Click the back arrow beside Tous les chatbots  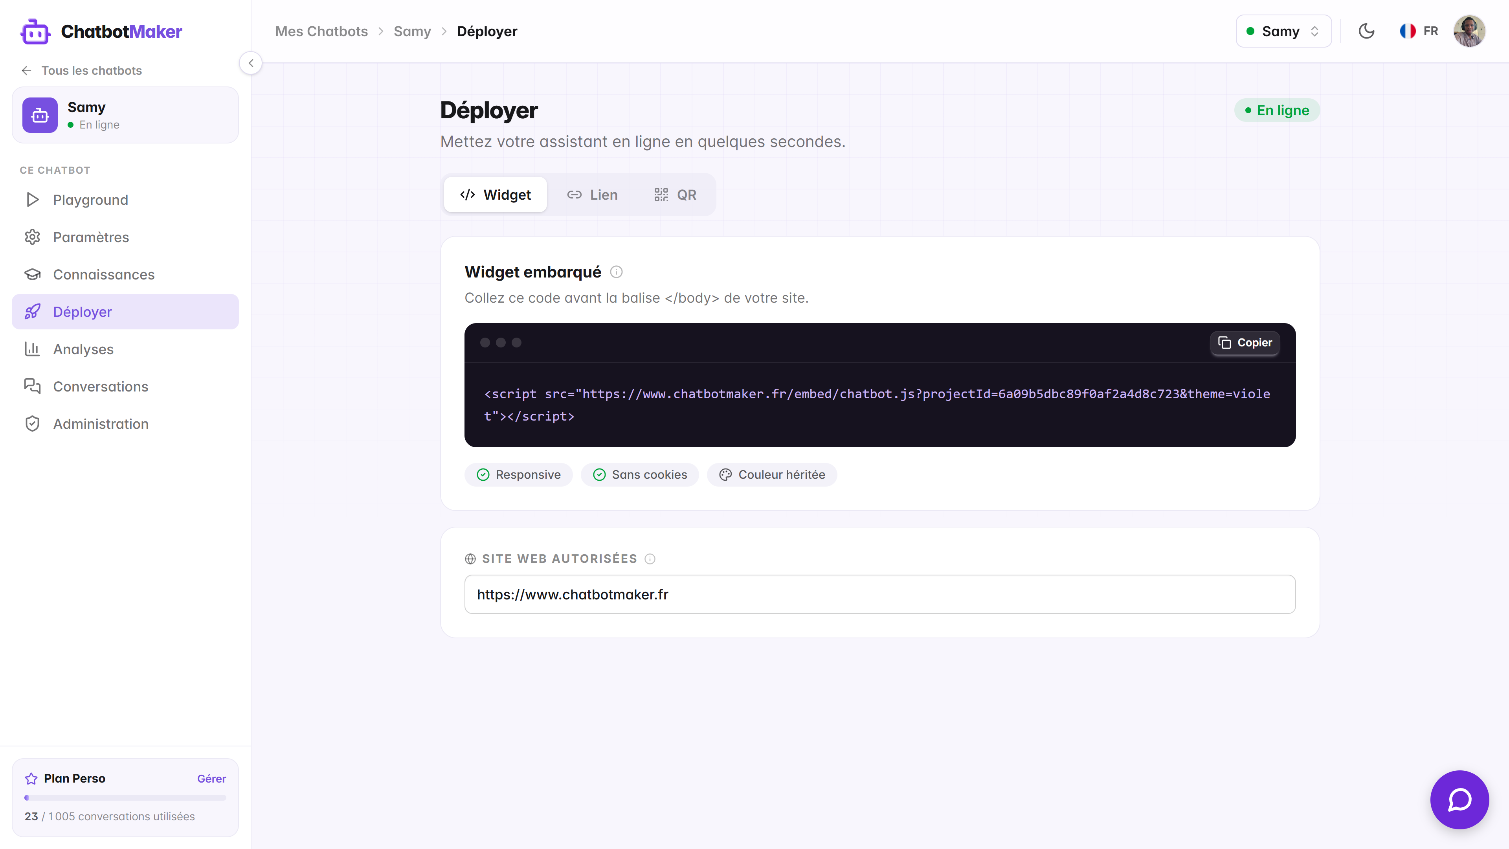[26, 70]
